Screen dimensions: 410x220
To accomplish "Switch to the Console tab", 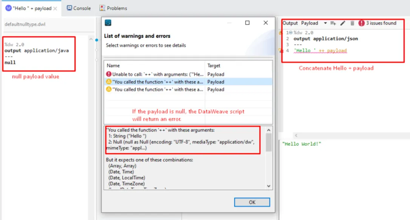I will pyautogui.click(x=79, y=8).
